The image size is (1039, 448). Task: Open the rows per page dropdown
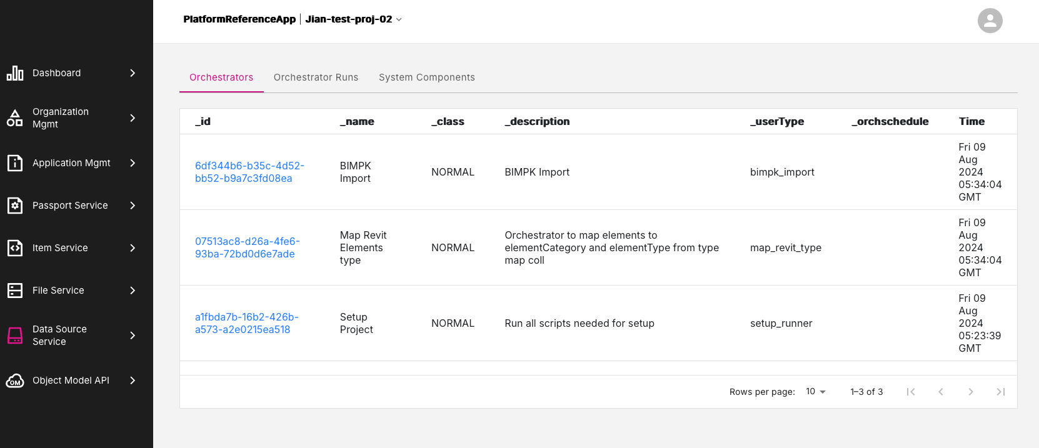point(816,392)
